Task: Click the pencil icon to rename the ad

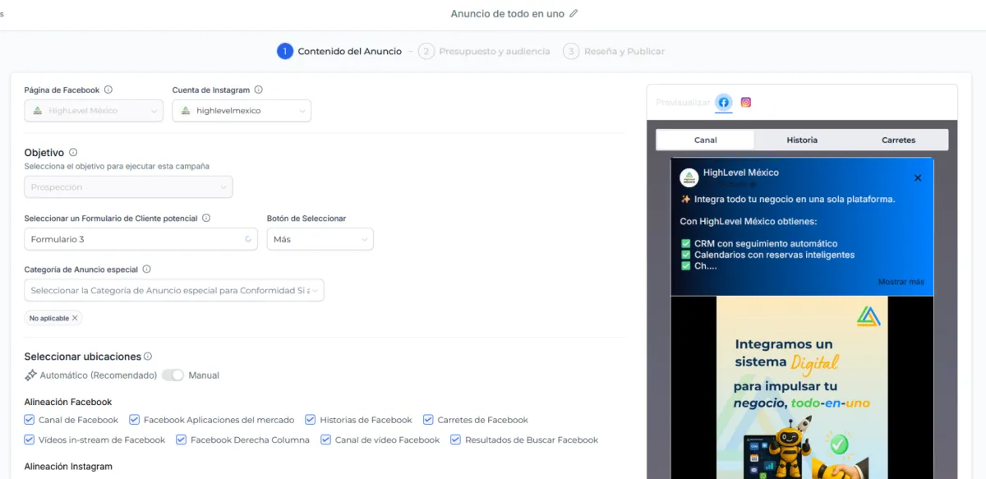Action: pos(574,14)
